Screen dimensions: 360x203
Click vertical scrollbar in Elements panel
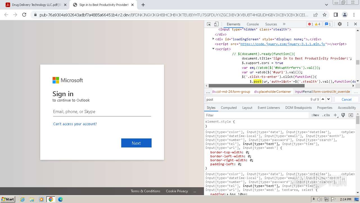click(357, 62)
